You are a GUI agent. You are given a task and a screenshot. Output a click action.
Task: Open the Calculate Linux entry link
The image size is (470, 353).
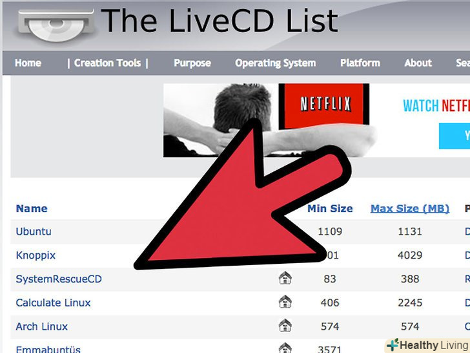53,303
